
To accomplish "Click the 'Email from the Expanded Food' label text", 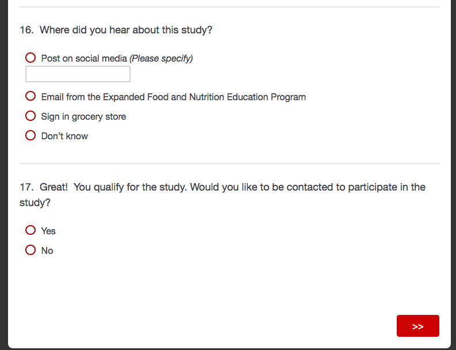I will coord(173,97).
